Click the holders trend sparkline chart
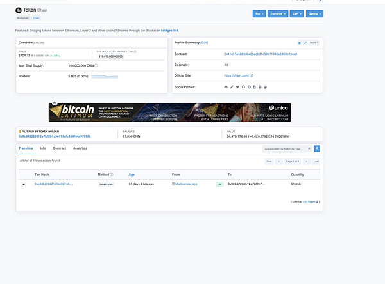The height and width of the screenshot is (284, 385). [x=105, y=76]
